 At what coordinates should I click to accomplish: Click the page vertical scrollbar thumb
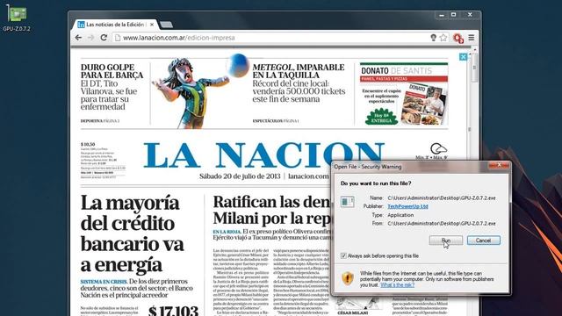pyautogui.click(x=474, y=68)
